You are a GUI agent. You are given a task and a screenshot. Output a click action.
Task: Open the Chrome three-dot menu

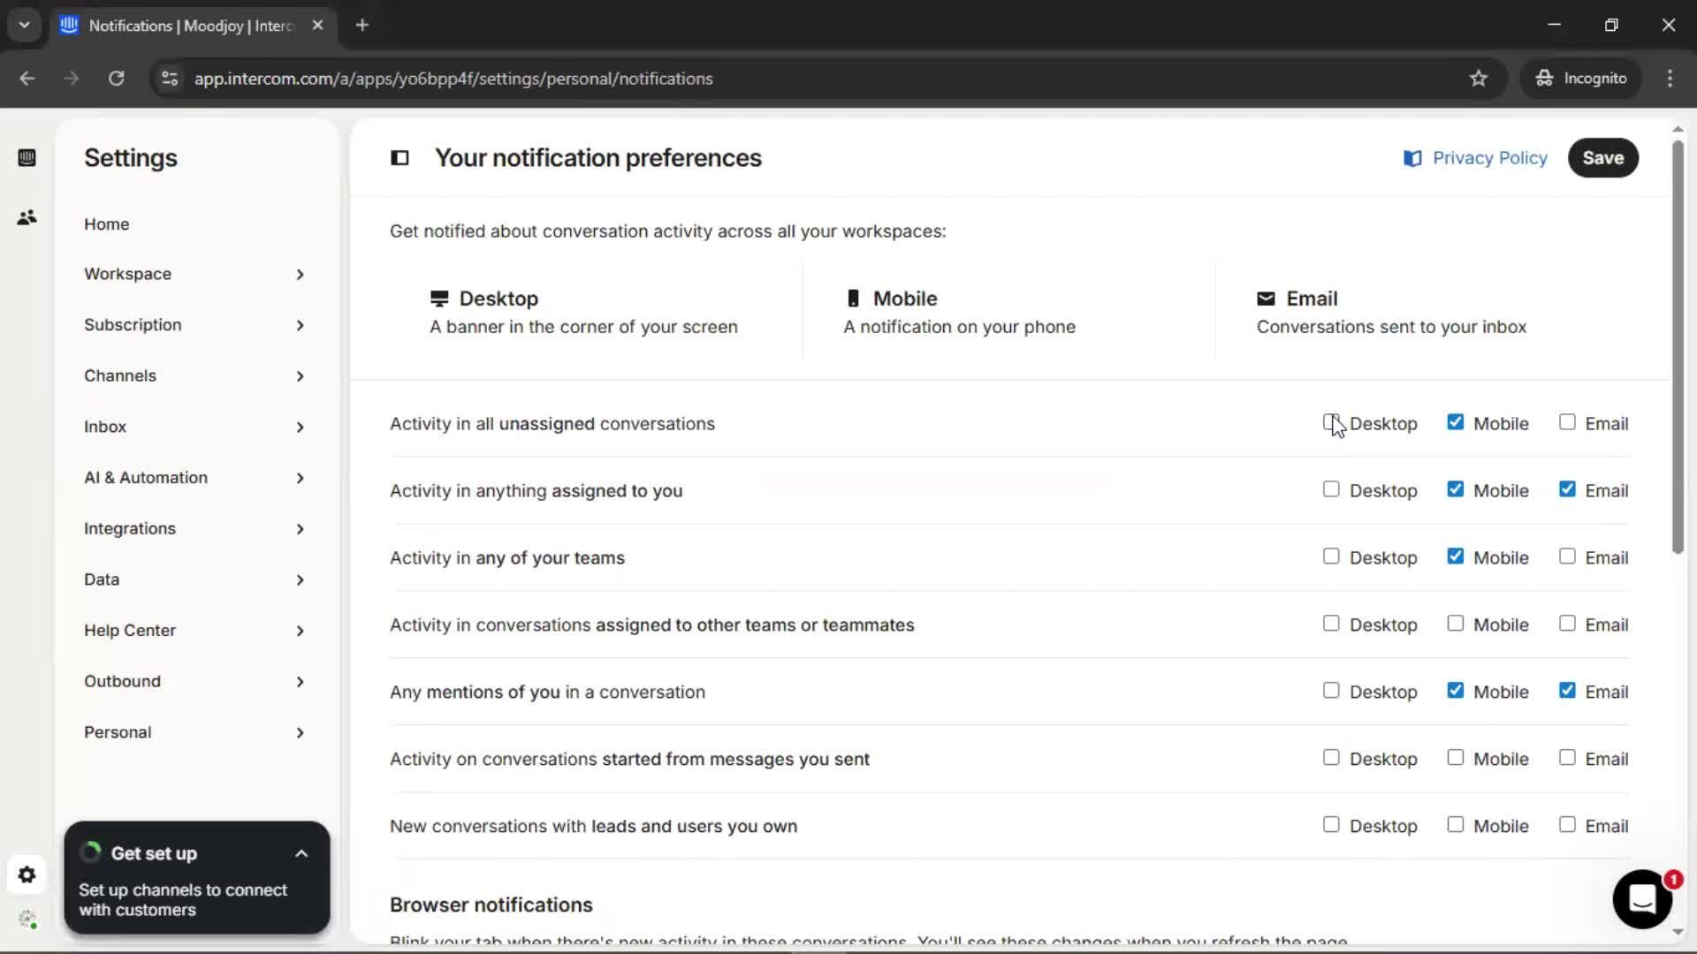pos(1670,79)
